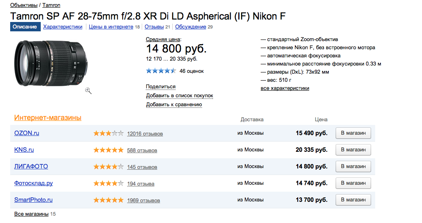This screenshot has width=422, height=223.
Task: Click KNS.ru five-star rating
Action: [x=108, y=150]
